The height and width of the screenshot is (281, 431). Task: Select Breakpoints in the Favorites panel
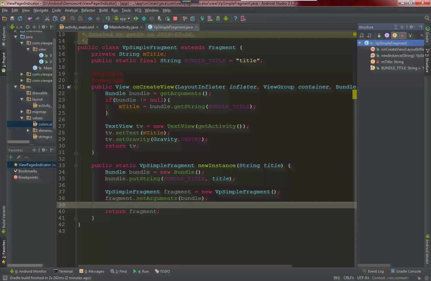coord(26,177)
